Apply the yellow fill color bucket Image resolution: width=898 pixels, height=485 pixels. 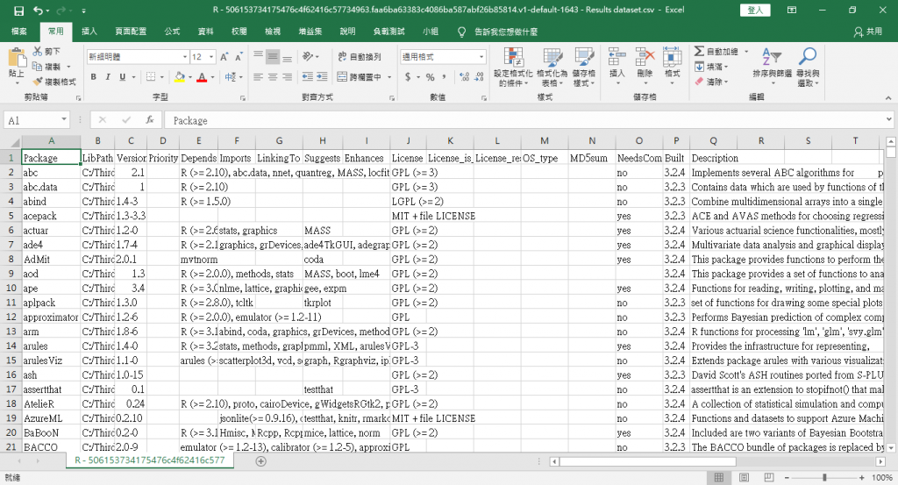click(180, 76)
